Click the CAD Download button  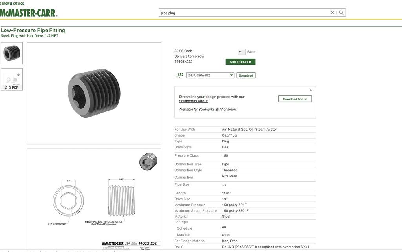click(246, 75)
